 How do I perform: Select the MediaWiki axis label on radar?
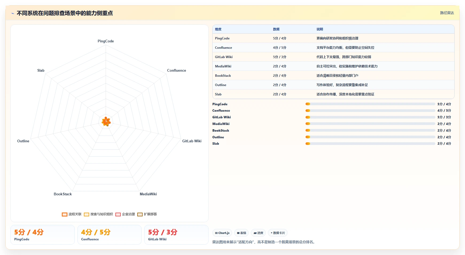tap(148, 194)
